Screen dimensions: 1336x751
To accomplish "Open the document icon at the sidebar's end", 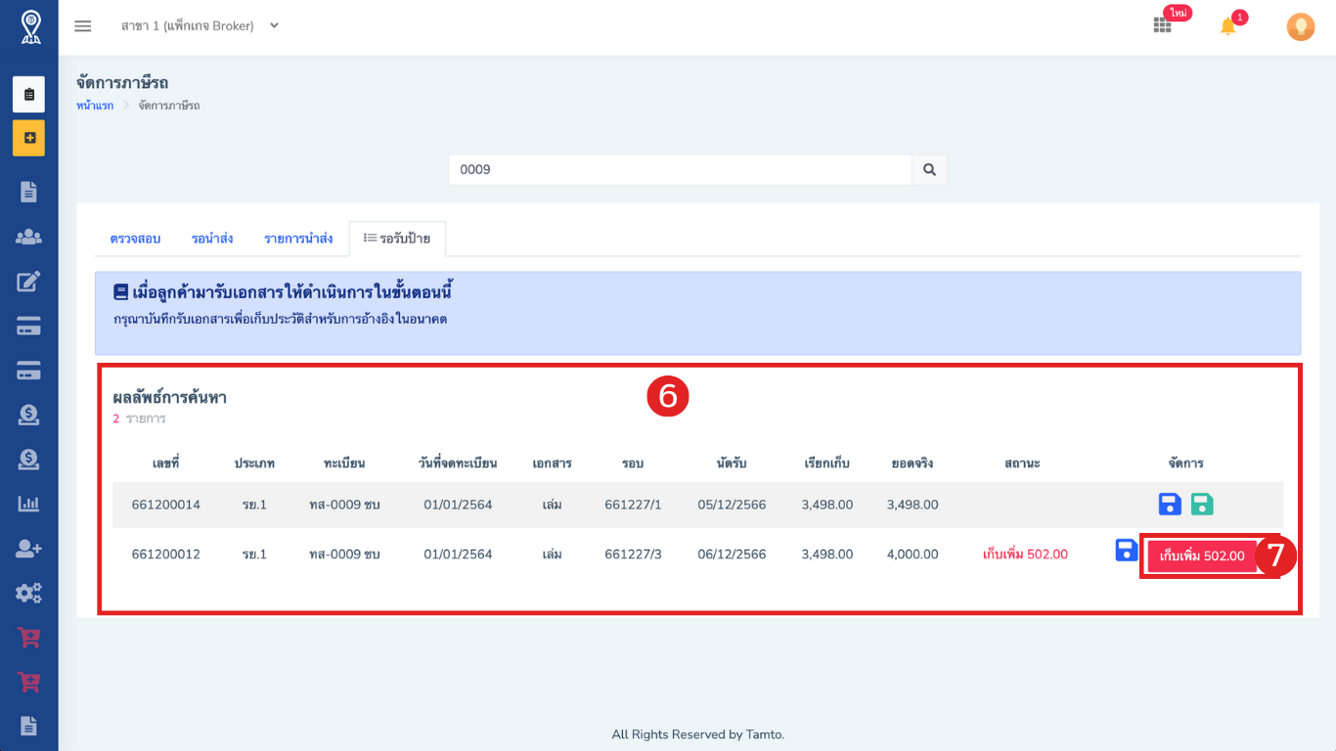I will [28, 726].
